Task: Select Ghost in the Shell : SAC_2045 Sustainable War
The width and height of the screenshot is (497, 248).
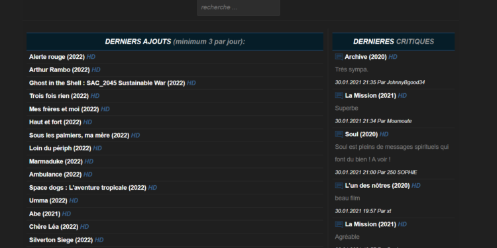Action: 107,83
